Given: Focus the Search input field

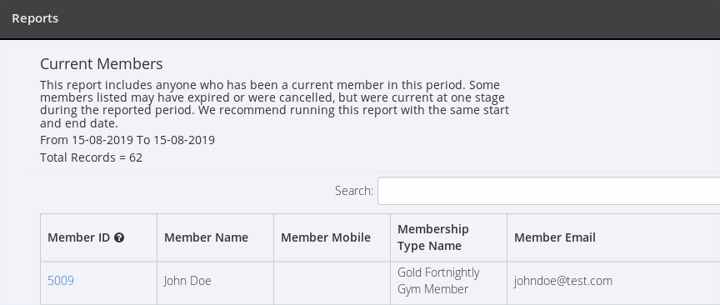Looking at the screenshot, I should coord(548,191).
